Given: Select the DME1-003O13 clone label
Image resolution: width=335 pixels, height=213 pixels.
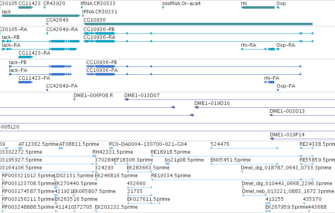Looking at the screenshot, I should (287, 111).
